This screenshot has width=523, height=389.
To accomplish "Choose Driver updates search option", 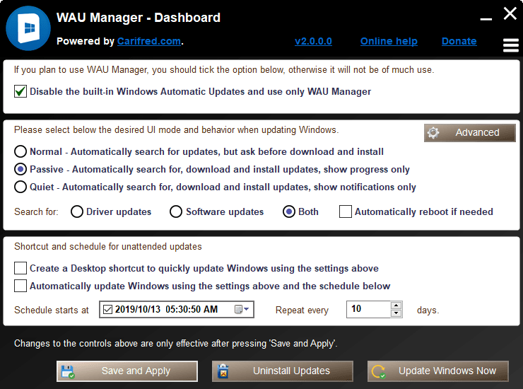I will tap(77, 211).
